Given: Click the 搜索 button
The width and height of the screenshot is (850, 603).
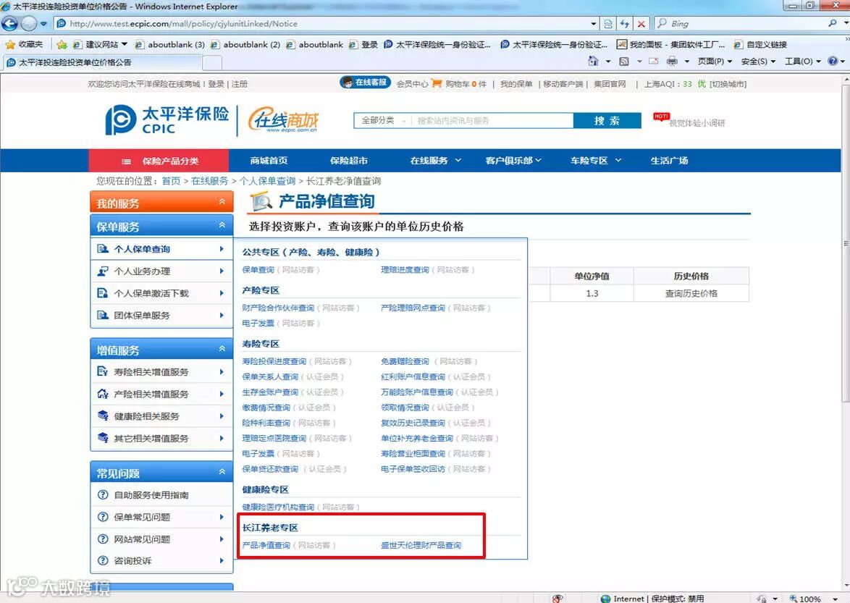Looking at the screenshot, I should point(607,120).
